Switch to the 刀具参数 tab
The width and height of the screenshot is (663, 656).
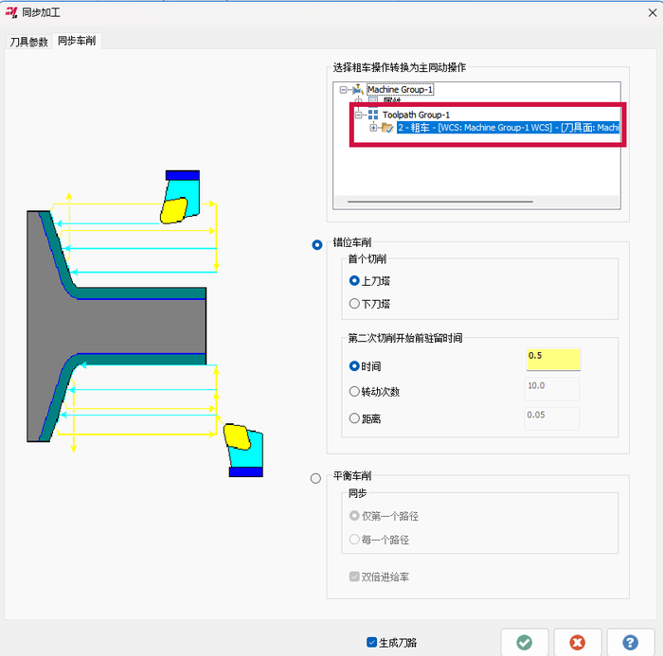28,43
